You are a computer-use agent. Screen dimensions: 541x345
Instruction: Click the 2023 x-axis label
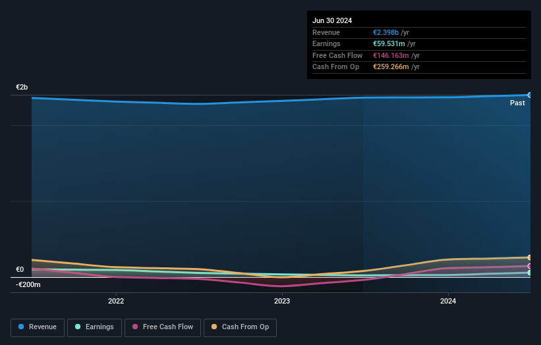pyautogui.click(x=282, y=302)
